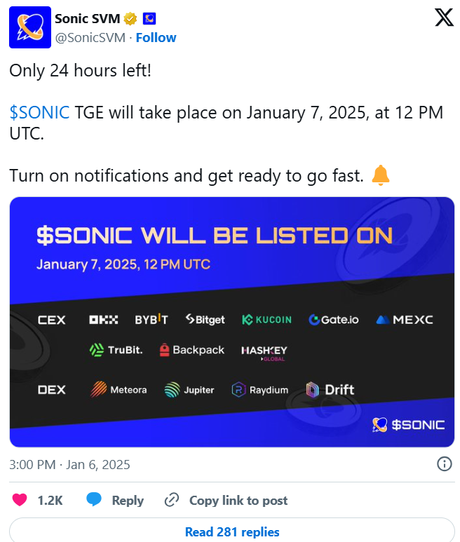The height and width of the screenshot is (542, 460).
Task: Click the Reply label
Action: pos(128,500)
